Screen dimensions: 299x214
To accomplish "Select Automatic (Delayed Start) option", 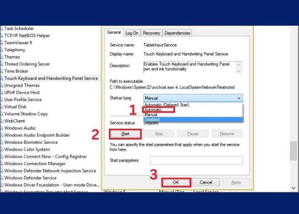I will tap(167, 105).
